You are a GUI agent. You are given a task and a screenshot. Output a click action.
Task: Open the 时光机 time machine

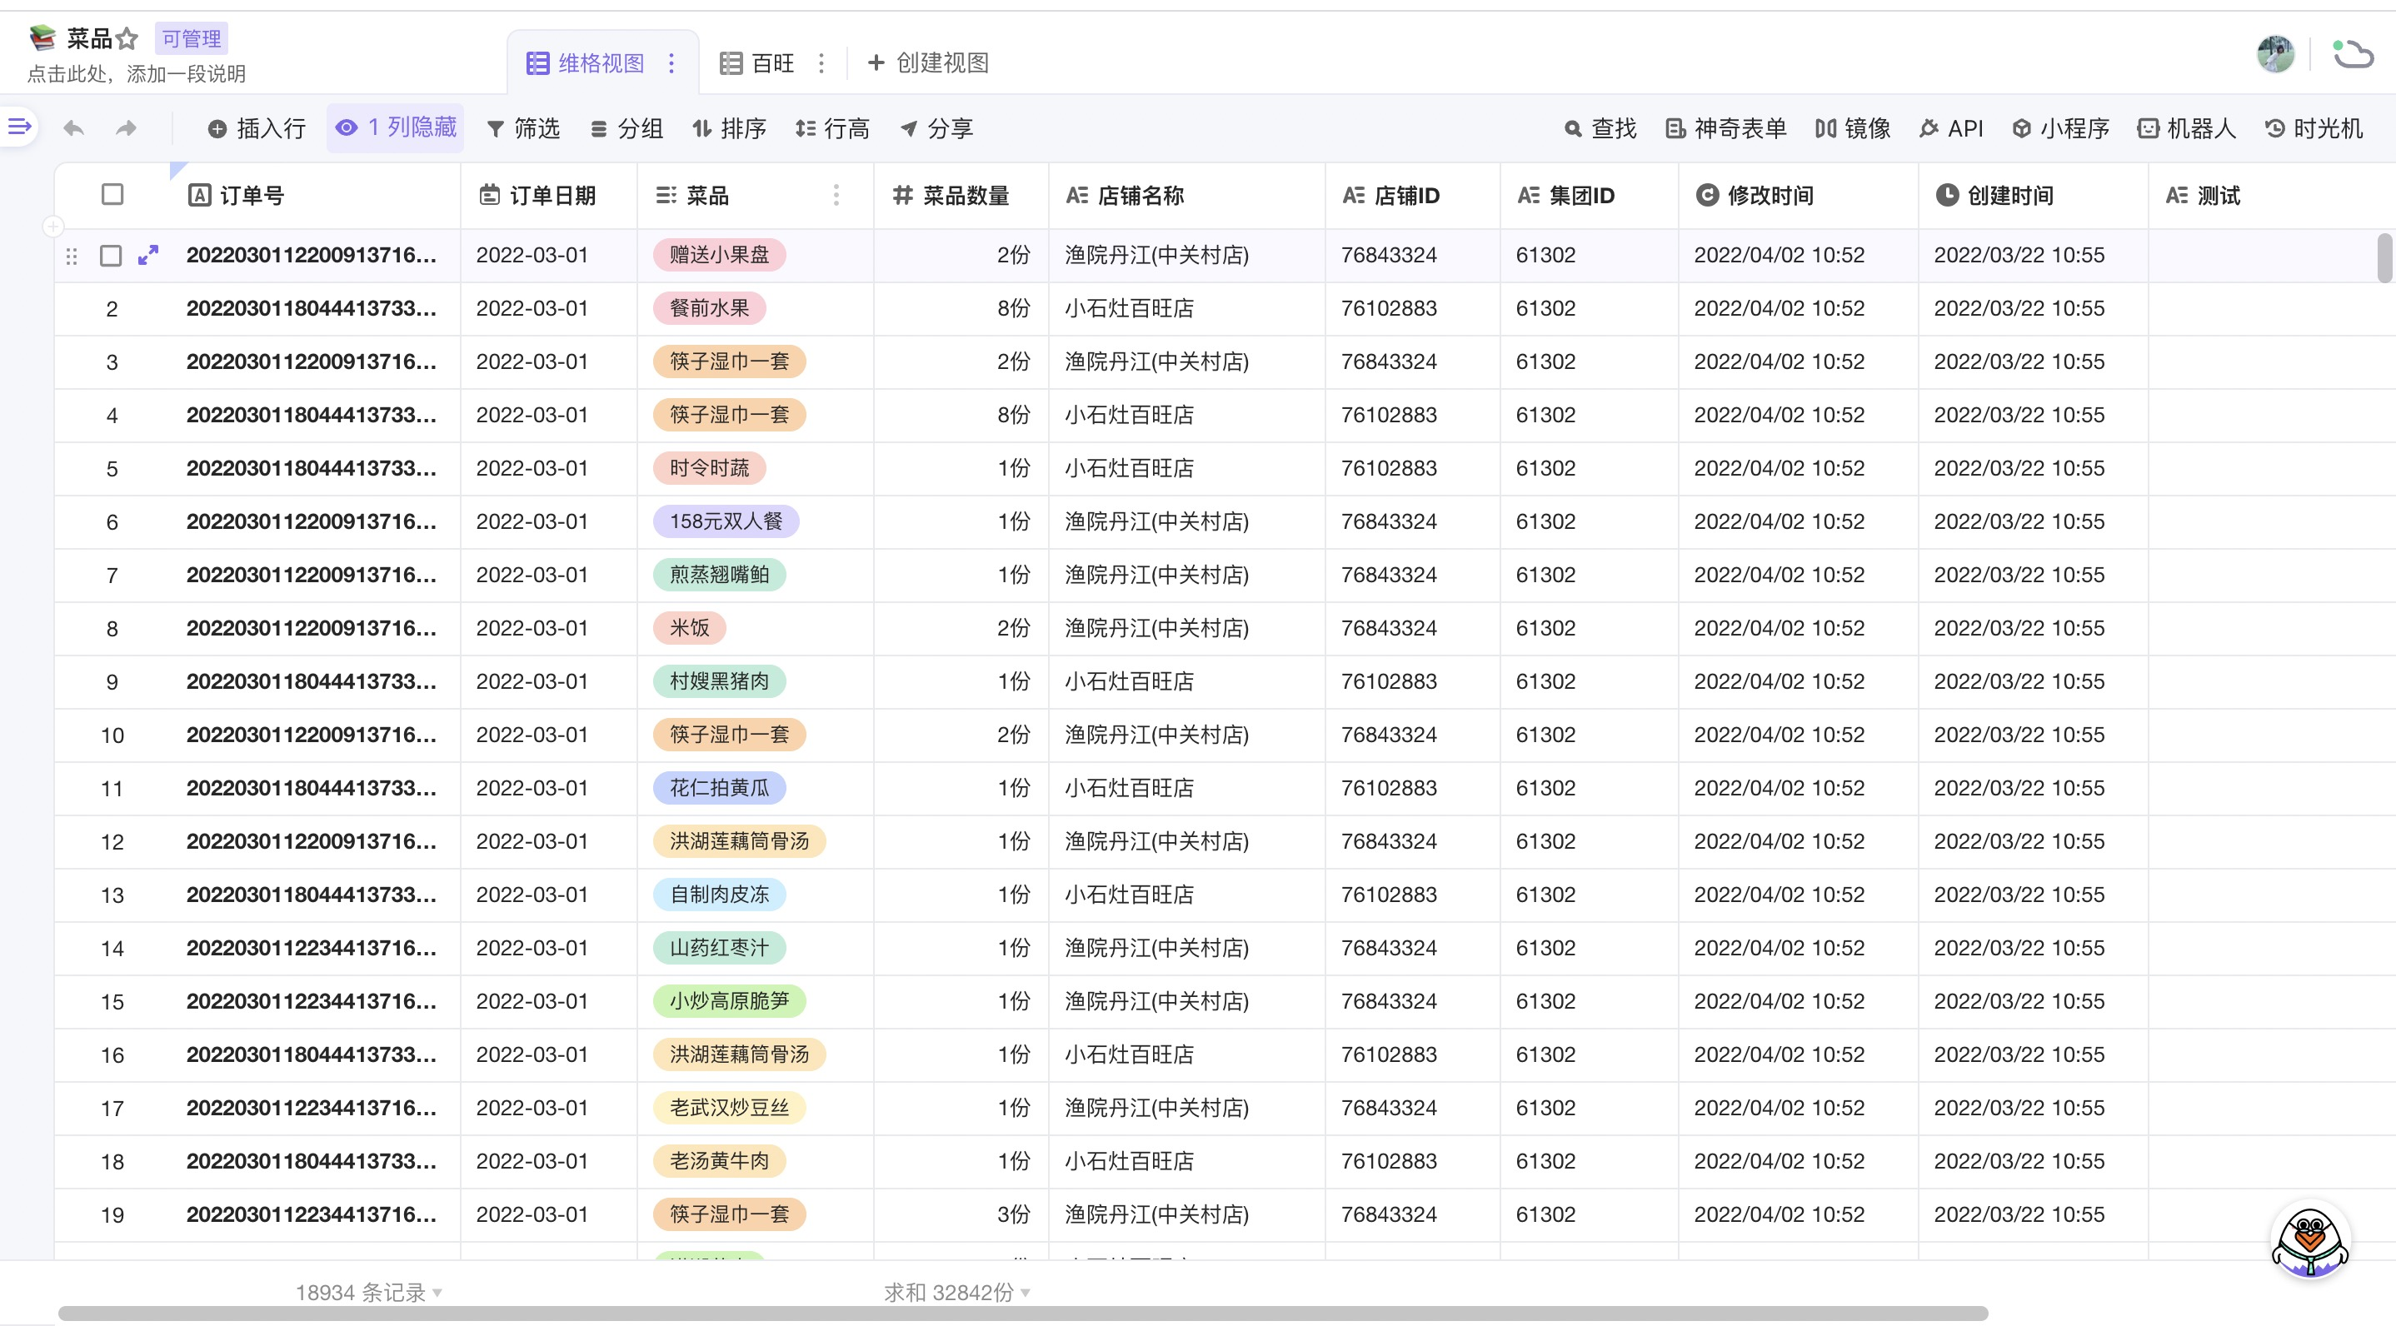point(2314,128)
